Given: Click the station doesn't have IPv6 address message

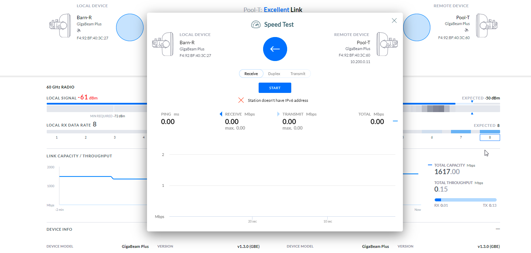Looking at the screenshot, I should 278,100.
